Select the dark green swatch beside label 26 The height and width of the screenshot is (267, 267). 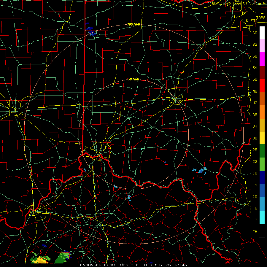point(262,151)
